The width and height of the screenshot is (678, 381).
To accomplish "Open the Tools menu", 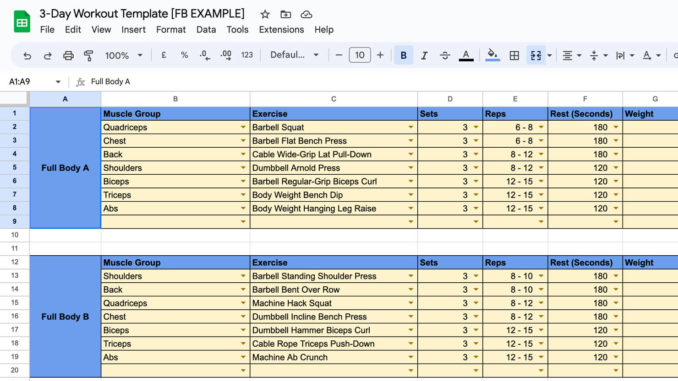I will pyautogui.click(x=237, y=30).
